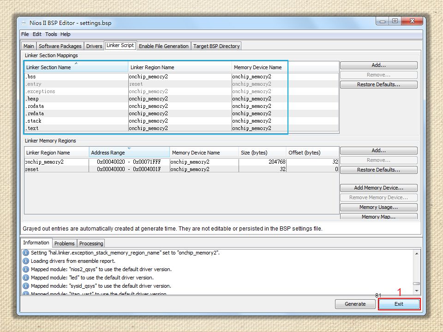
Task: Switch to the Main tab
Action: coord(29,46)
